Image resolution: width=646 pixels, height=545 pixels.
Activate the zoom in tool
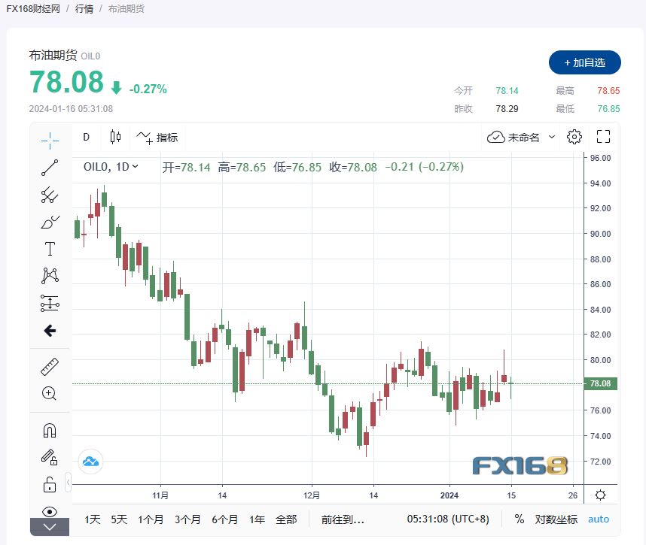[x=50, y=393]
